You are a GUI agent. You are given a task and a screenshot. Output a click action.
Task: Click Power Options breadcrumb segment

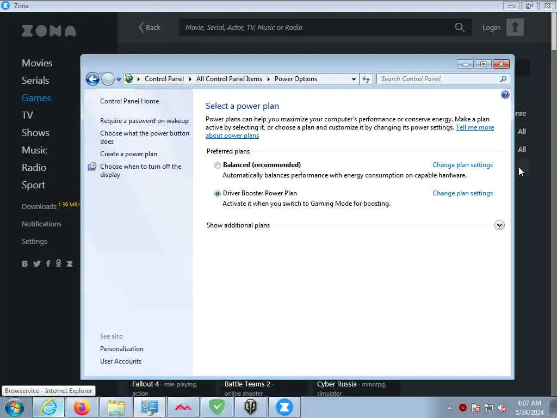coord(295,79)
